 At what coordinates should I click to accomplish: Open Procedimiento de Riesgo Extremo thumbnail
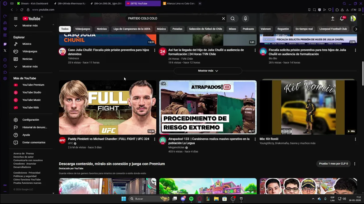pos(208,107)
